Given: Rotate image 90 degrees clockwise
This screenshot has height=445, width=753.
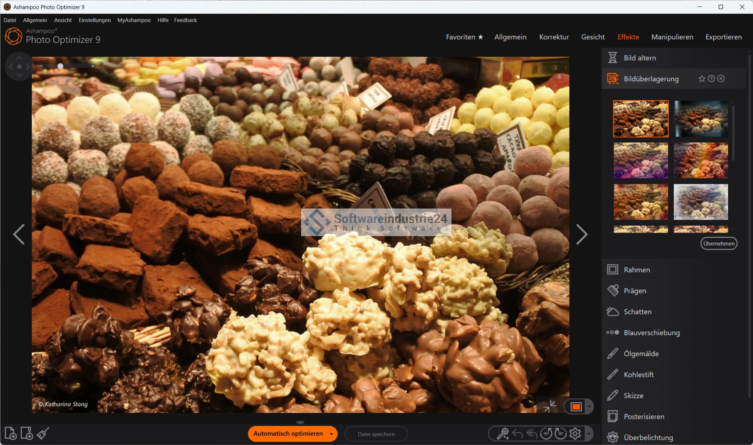Looking at the screenshot, I should (561, 434).
